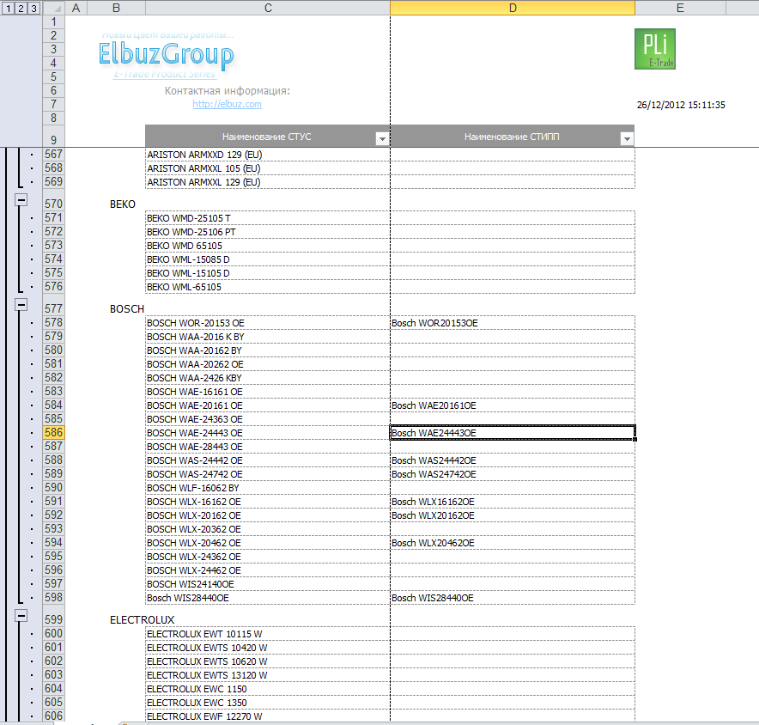
Task: Select cell ELECTROLUX EWTS 13120 W
Action: click(268, 674)
